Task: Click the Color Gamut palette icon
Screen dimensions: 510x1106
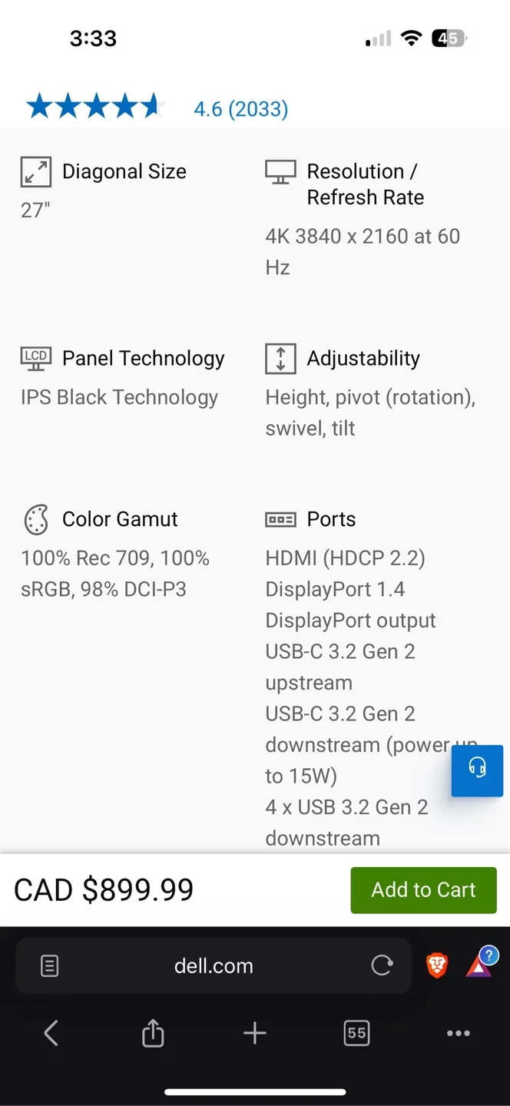Action: pyautogui.click(x=35, y=519)
